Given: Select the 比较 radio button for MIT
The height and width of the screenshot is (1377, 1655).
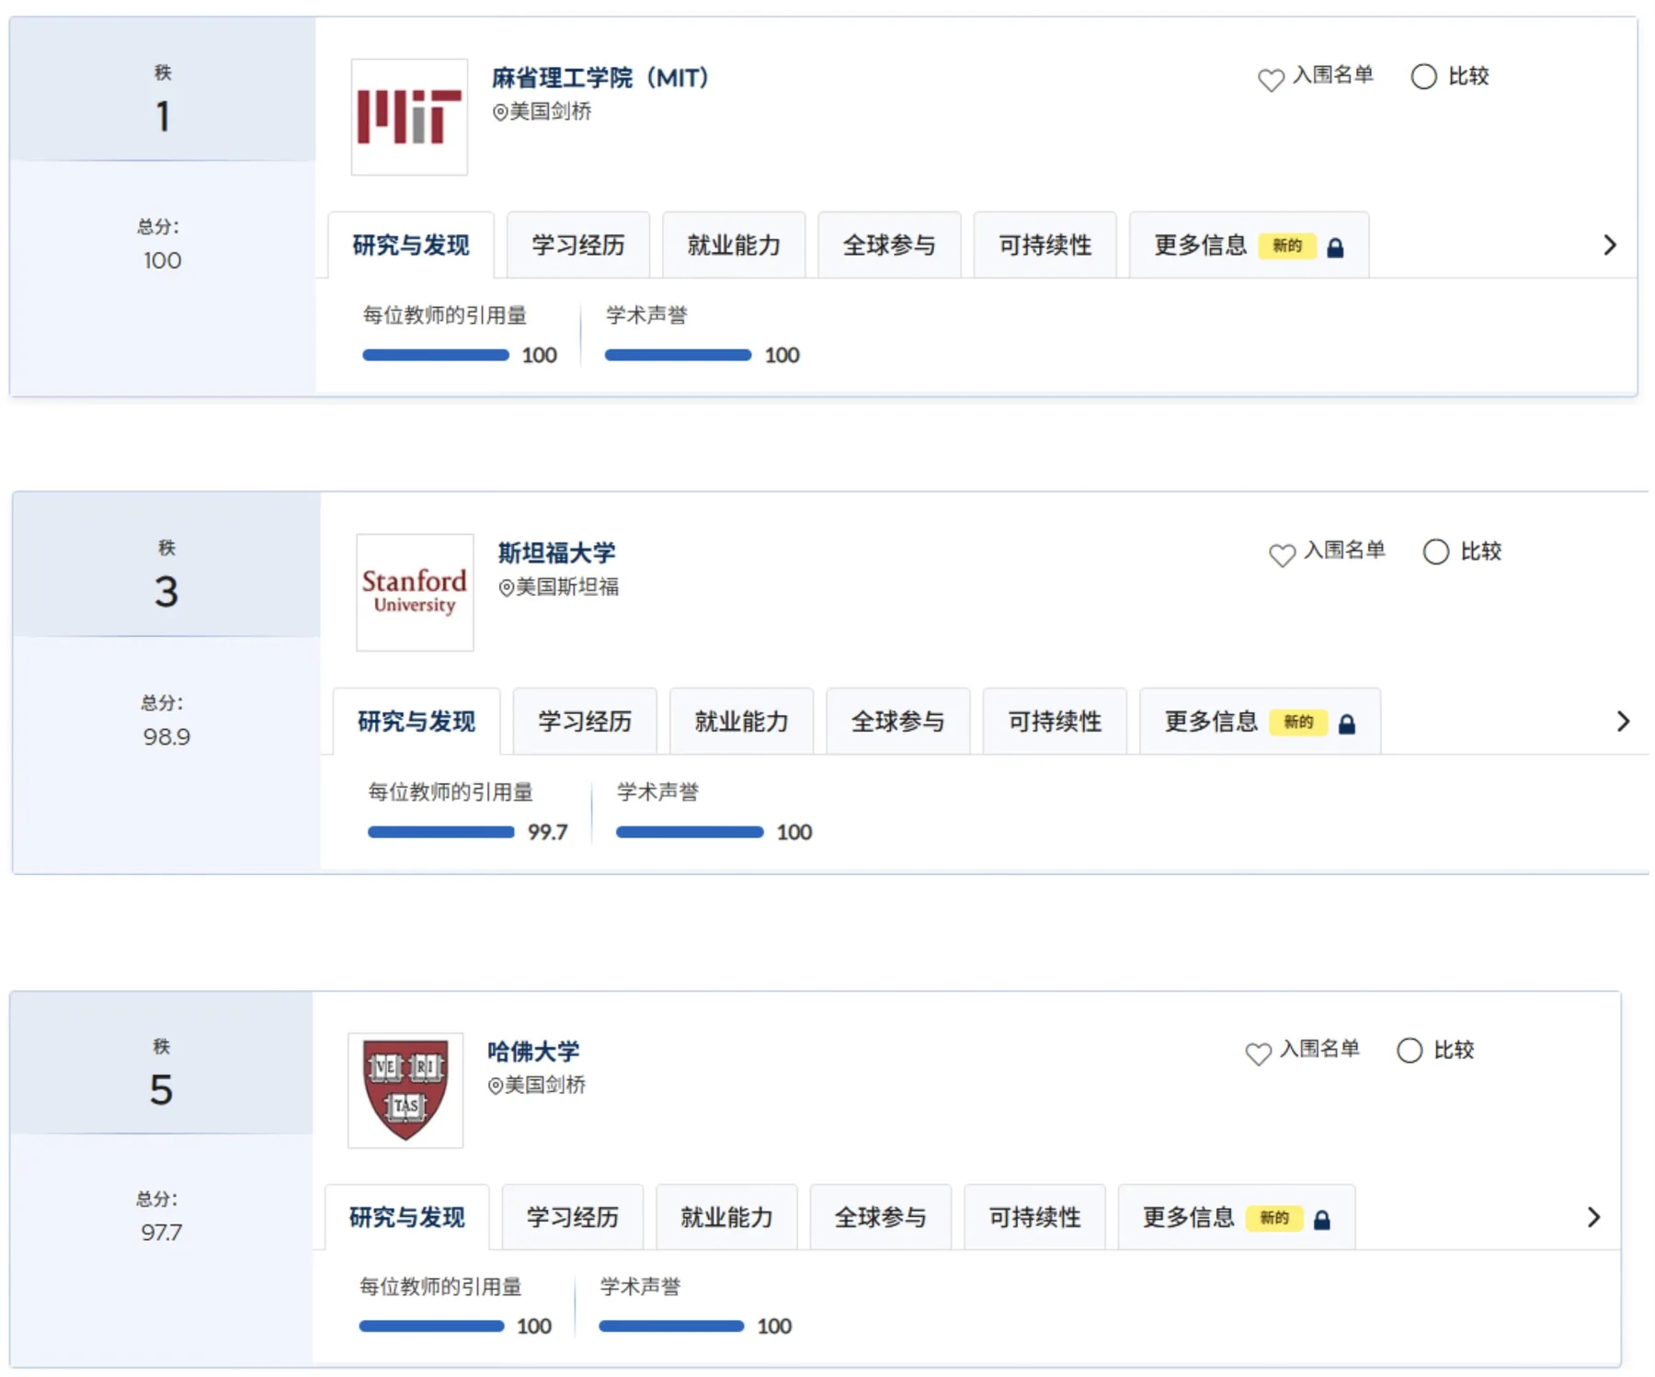Looking at the screenshot, I should [1423, 76].
